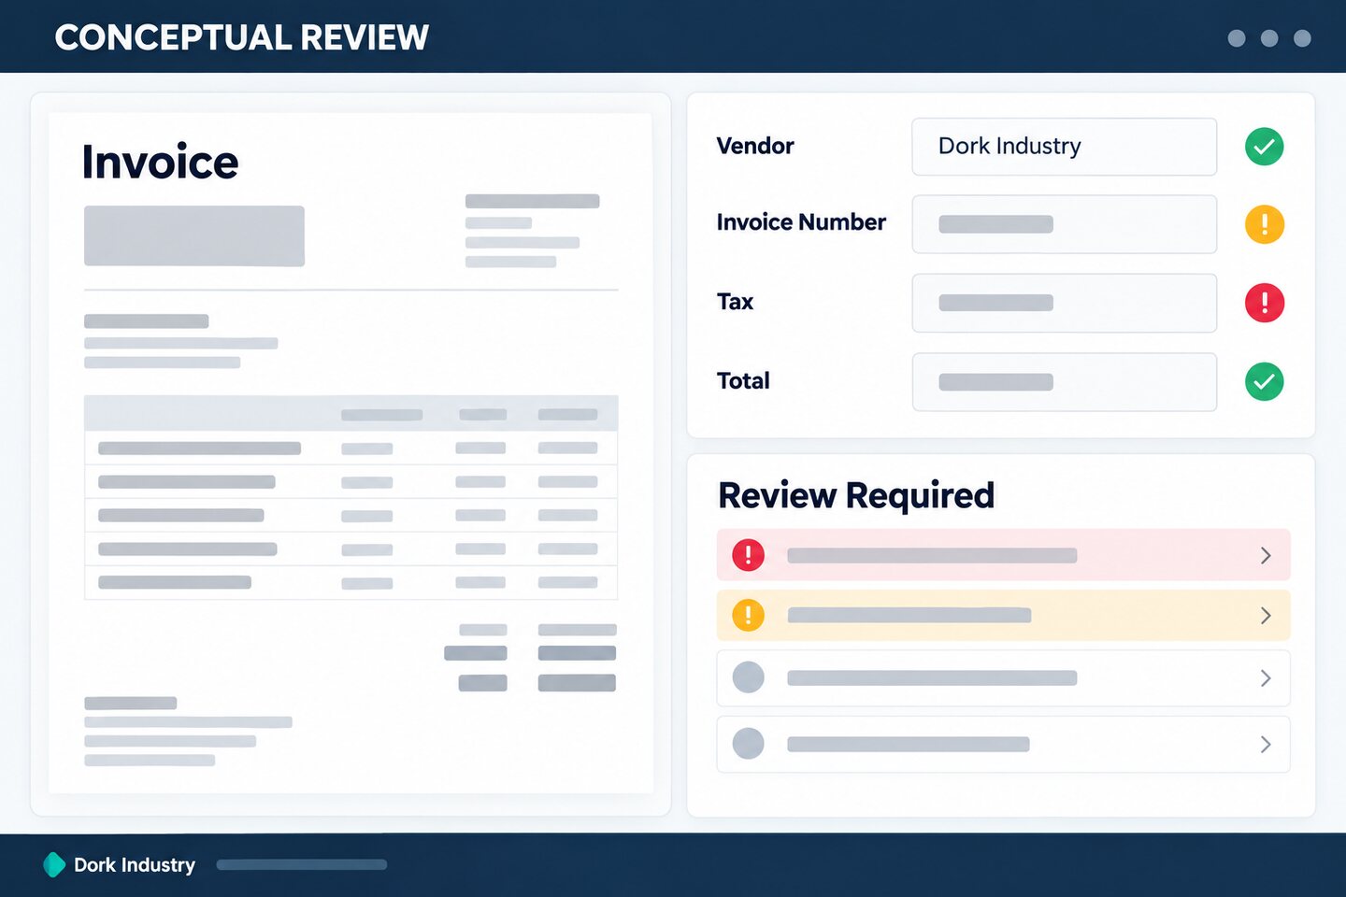Click the Vendor label

coord(755,146)
